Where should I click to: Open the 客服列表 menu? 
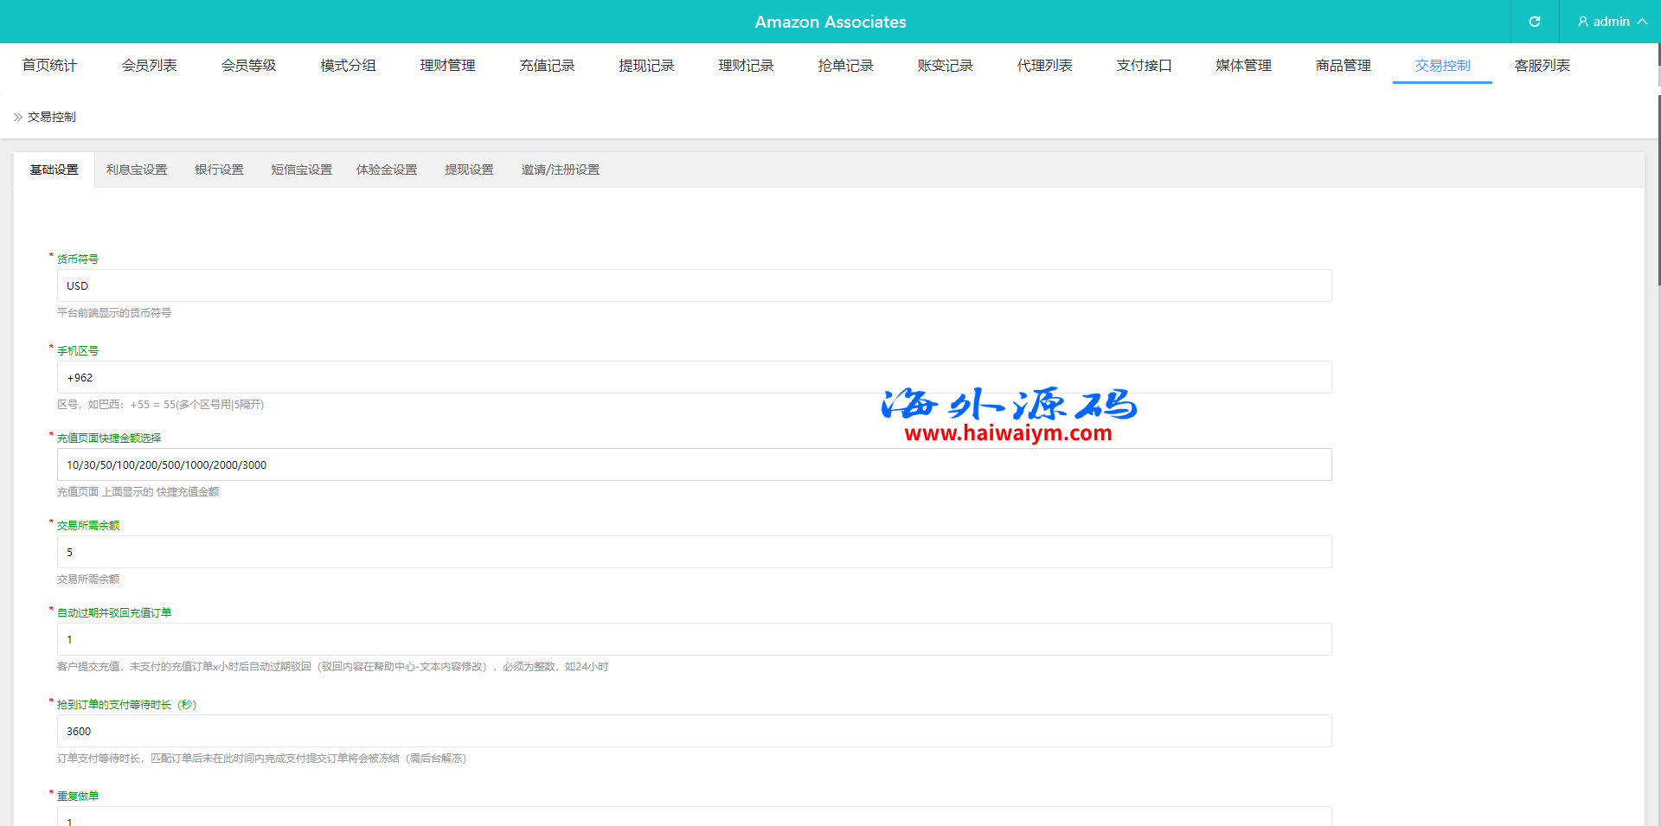click(1542, 66)
